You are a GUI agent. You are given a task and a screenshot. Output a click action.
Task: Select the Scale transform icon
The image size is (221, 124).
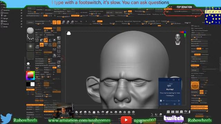[68, 22]
